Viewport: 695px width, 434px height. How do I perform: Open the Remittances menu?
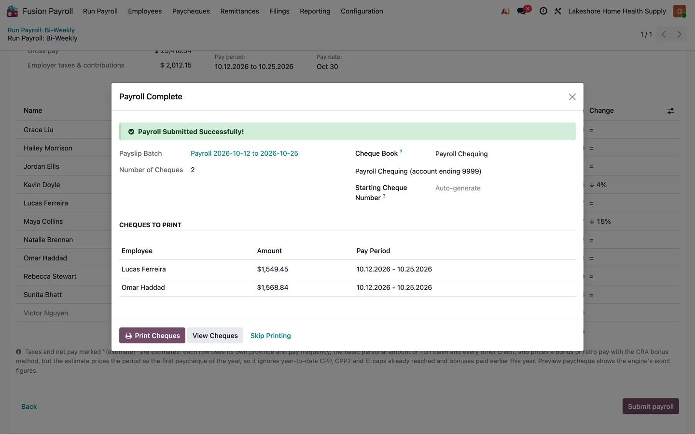coord(239,11)
